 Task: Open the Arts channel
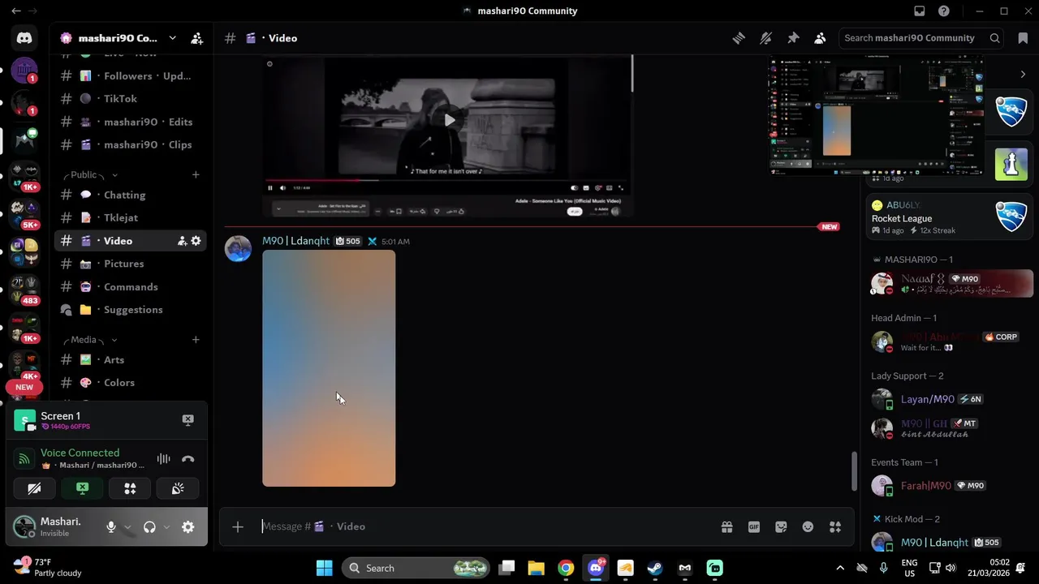point(130,359)
